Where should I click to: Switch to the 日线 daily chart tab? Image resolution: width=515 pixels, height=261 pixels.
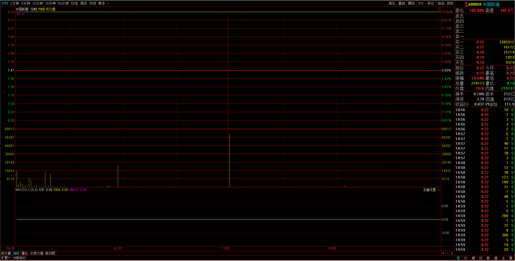[x=74, y=3]
